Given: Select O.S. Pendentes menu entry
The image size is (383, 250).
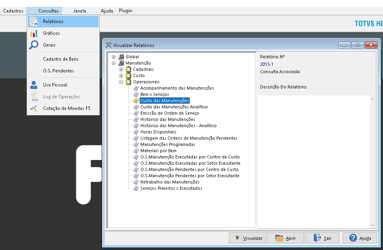Looking at the screenshot, I should pos(63,71).
